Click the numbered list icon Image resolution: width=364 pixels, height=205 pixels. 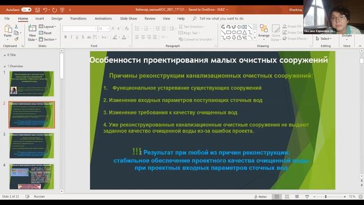click(x=146, y=28)
